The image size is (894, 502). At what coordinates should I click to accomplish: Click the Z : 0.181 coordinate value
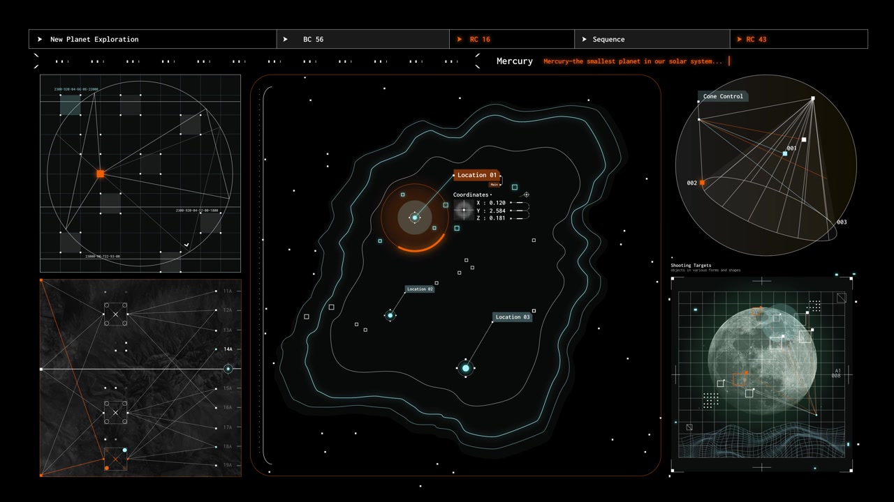[491, 218]
